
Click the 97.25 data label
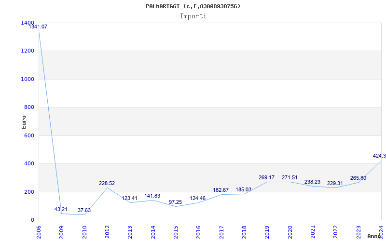click(x=175, y=202)
